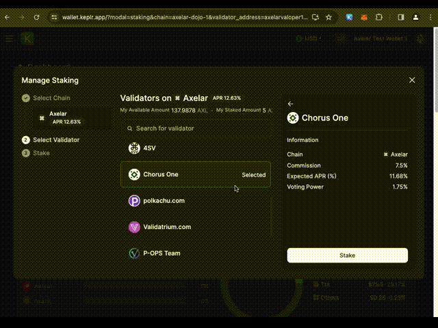Open the Keplr extension icon
438x328 pixels.
click(349, 17)
